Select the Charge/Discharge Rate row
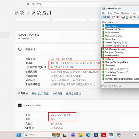 (120, 62)
